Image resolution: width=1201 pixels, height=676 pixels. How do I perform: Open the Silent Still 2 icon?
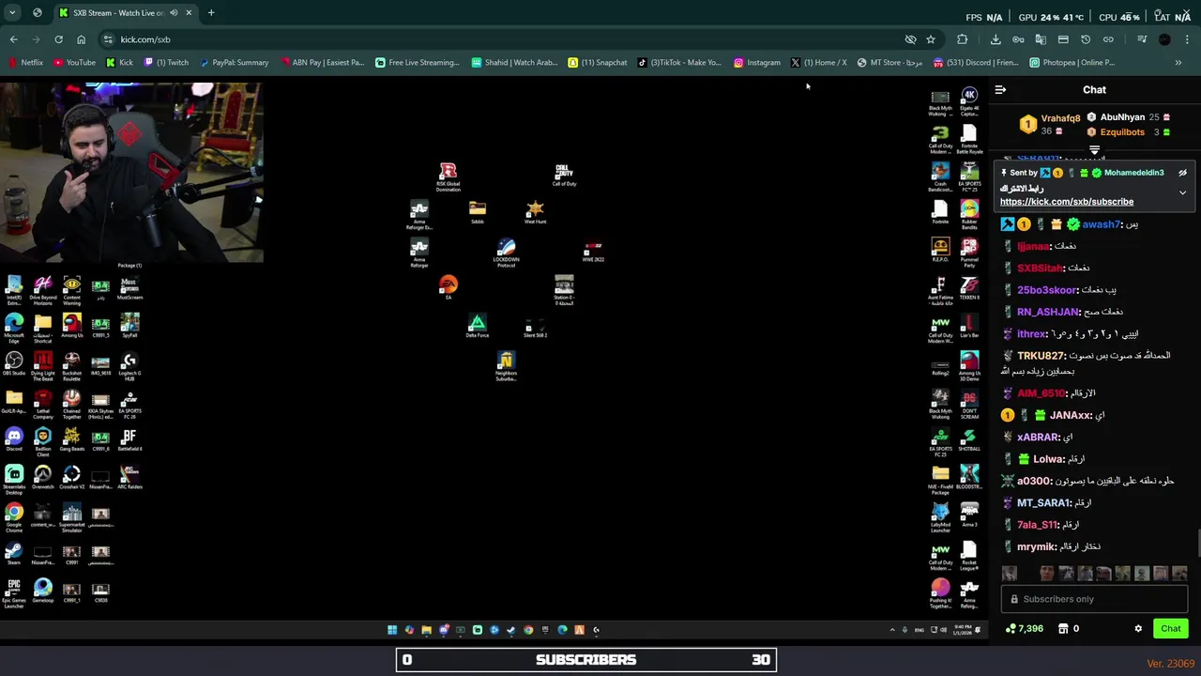click(x=535, y=327)
